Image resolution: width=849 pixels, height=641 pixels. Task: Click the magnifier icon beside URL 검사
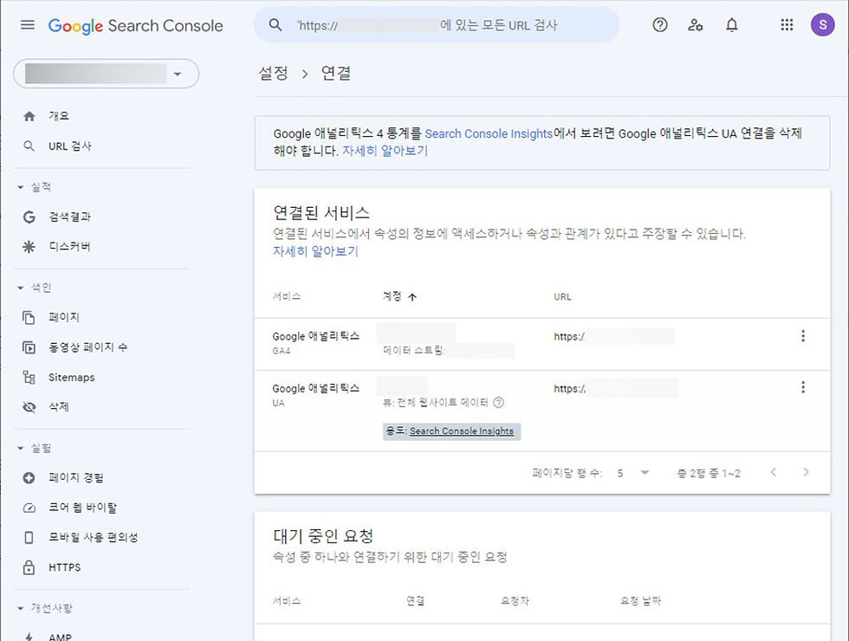[29, 146]
